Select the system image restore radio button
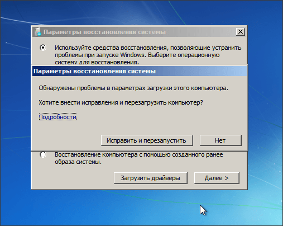 click(43, 154)
